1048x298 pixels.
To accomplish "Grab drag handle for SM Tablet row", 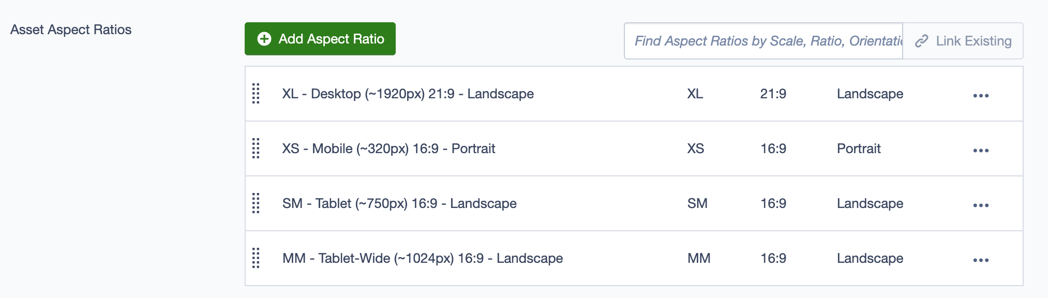I will (256, 203).
